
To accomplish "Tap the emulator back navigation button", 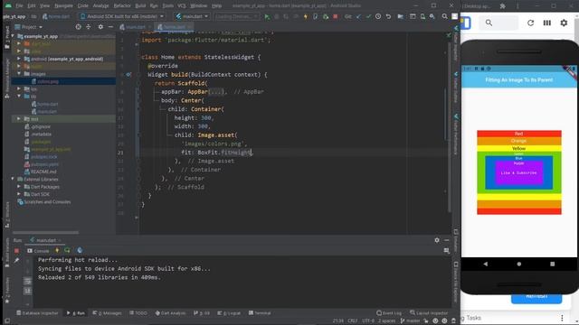I will click(x=486, y=264).
